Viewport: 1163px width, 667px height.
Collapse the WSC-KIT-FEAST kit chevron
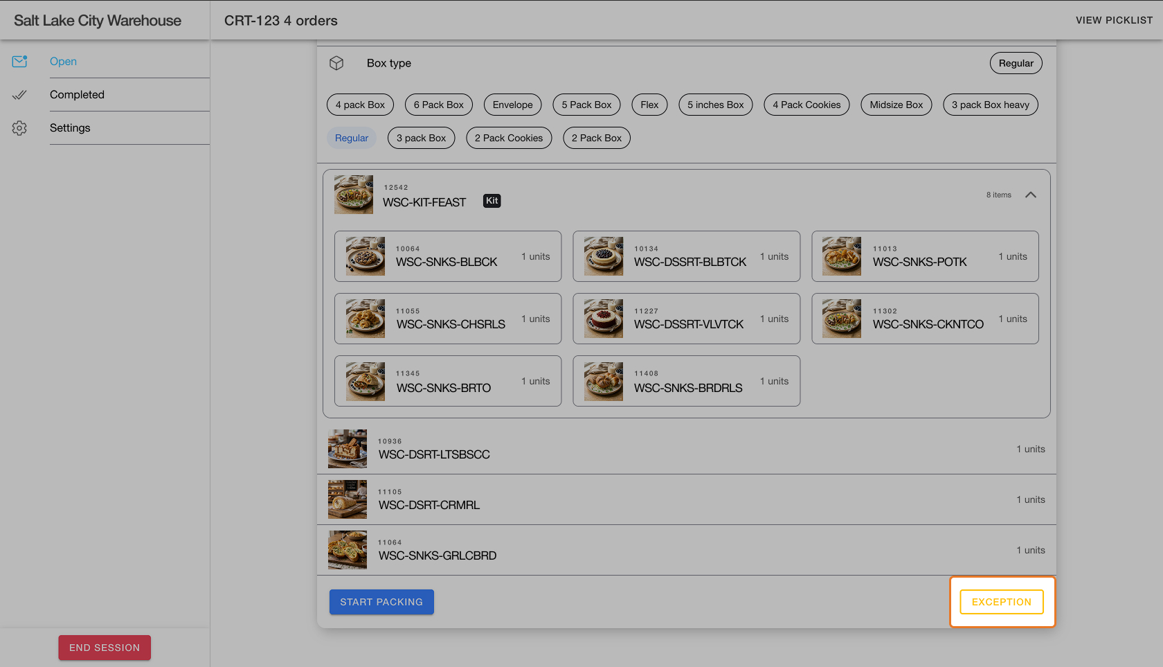[x=1031, y=195]
